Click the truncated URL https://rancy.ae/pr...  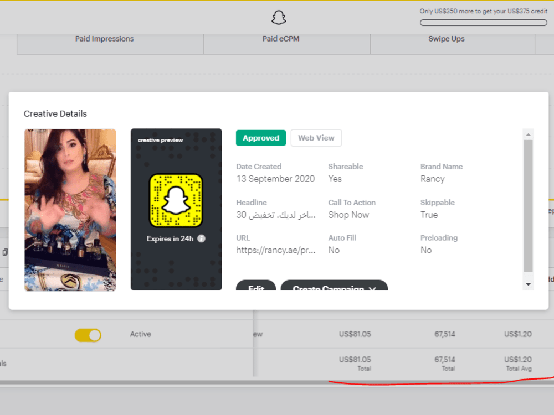pyautogui.click(x=275, y=250)
